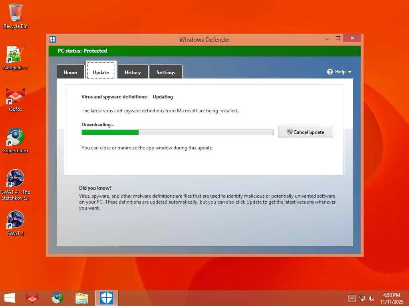Click the Windows Defender shield icon in the title bar
409x306 pixels.
click(53, 39)
